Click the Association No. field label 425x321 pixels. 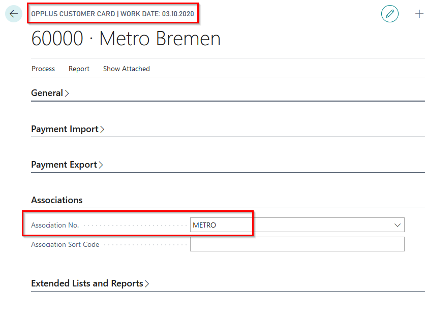click(55, 225)
